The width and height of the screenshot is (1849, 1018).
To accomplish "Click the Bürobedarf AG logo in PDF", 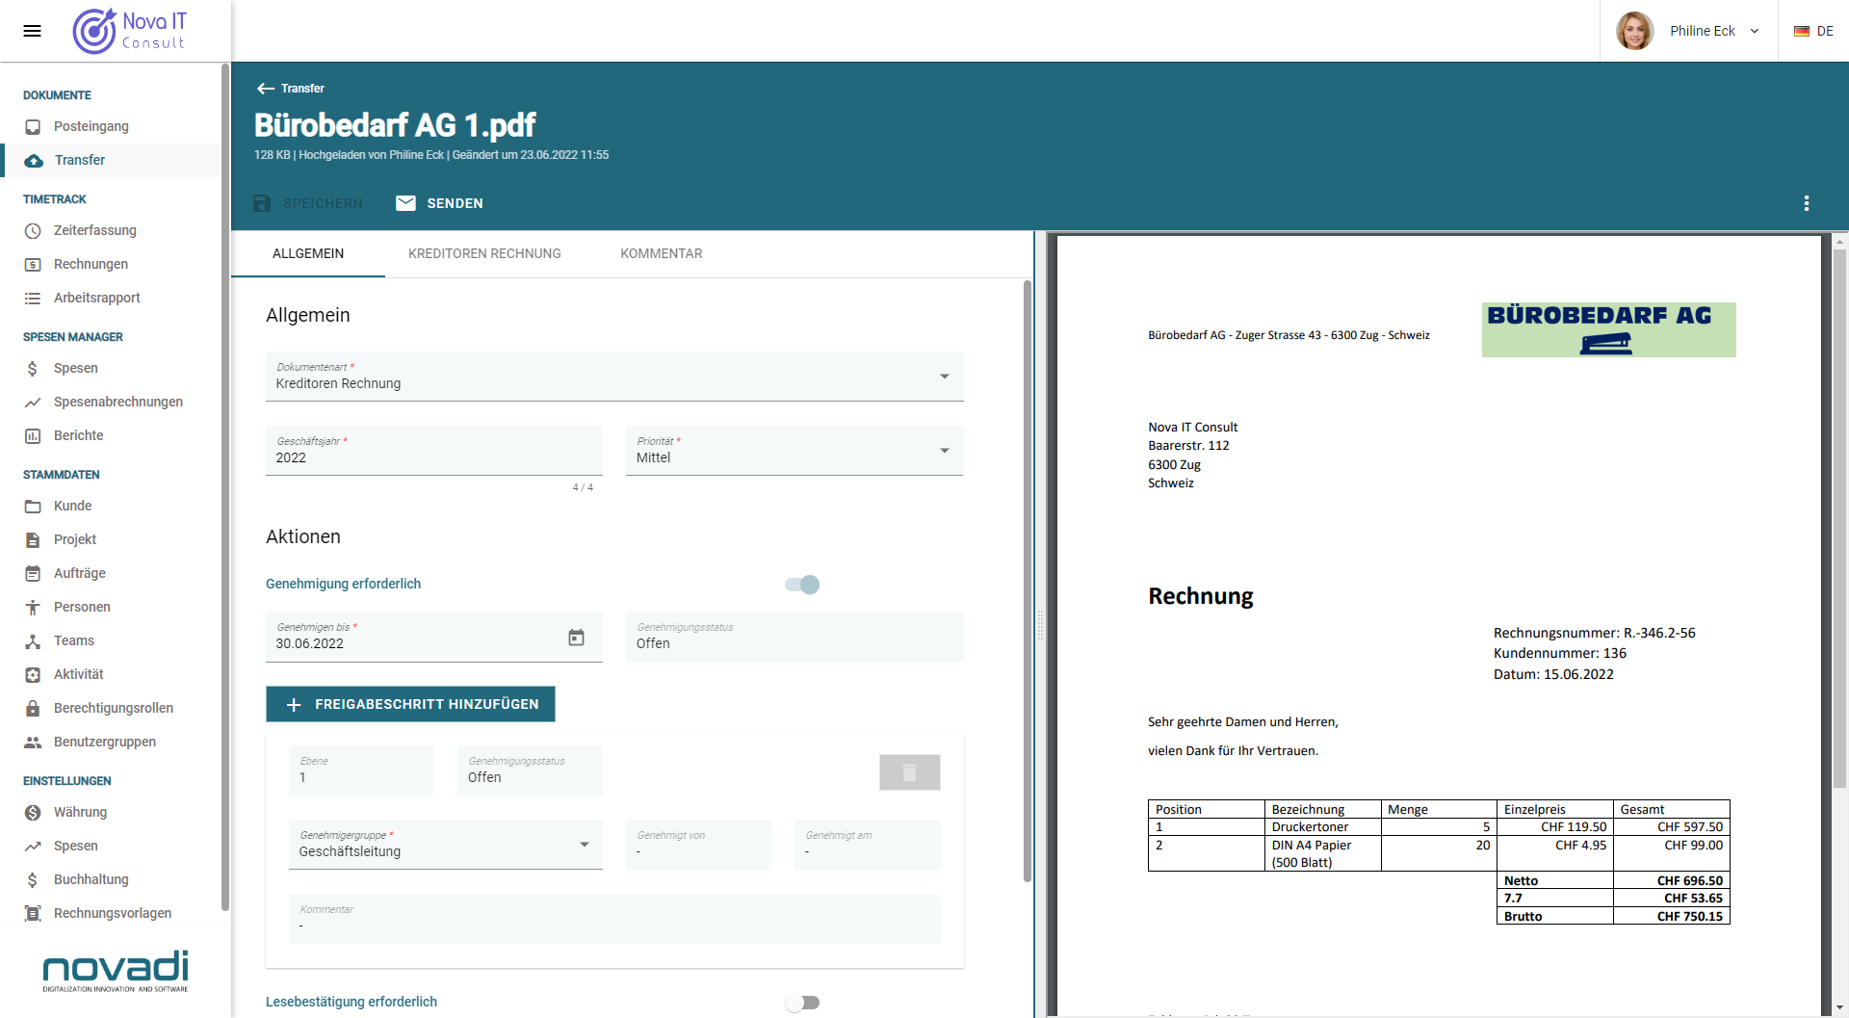I will point(1608,329).
